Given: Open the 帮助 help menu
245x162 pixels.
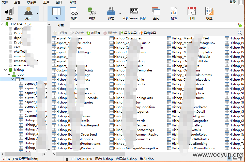Looking at the screenshot, I should tap(73, 2).
